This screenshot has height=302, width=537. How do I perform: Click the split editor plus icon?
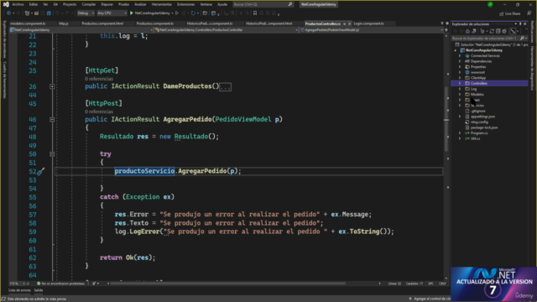(x=446, y=30)
